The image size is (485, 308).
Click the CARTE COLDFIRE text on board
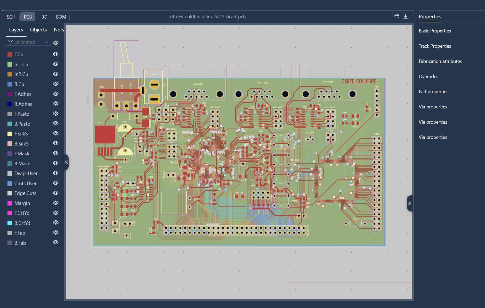tap(359, 81)
